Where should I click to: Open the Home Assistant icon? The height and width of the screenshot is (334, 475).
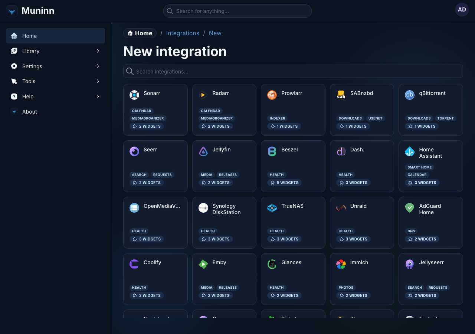410,151
